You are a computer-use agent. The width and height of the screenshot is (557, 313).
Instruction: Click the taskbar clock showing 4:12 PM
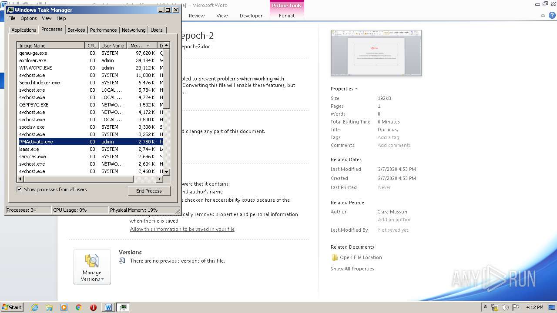pyautogui.click(x=534, y=307)
